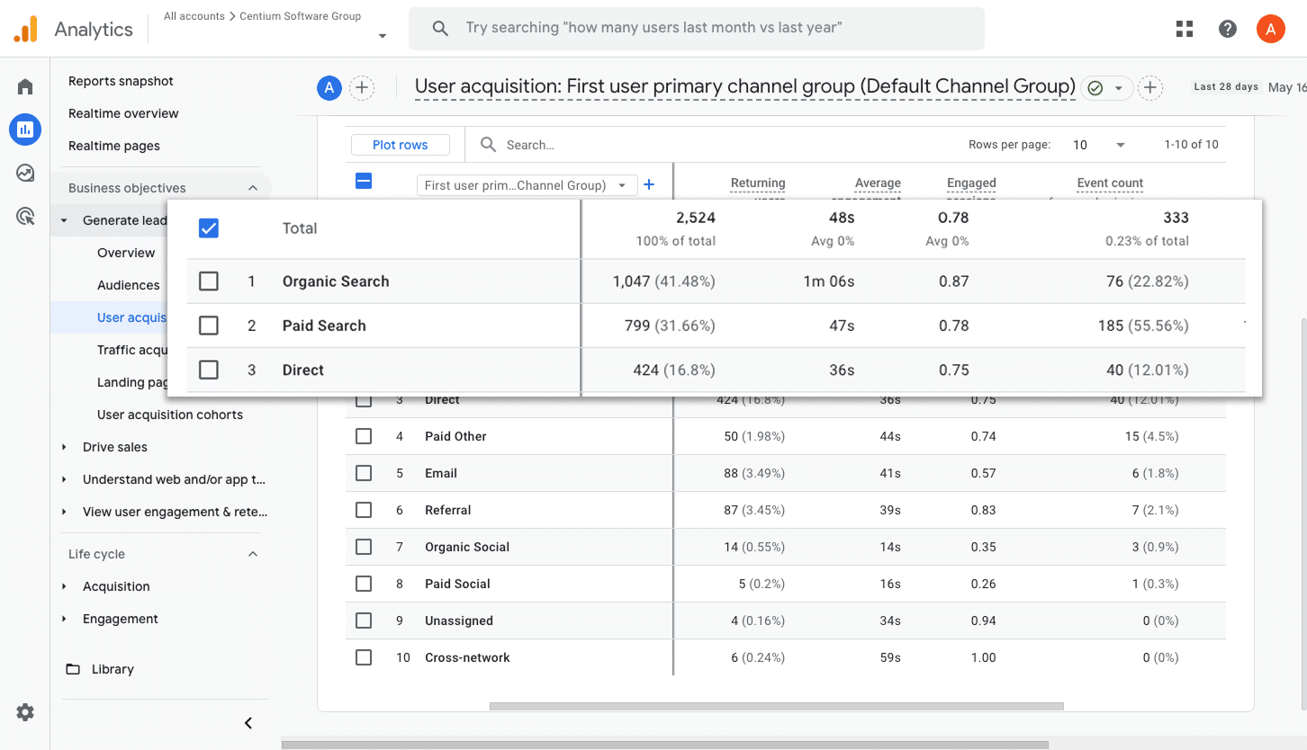Open the account selector dropdown arrow
Viewport: 1307px width, 750px height.
tap(383, 36)
